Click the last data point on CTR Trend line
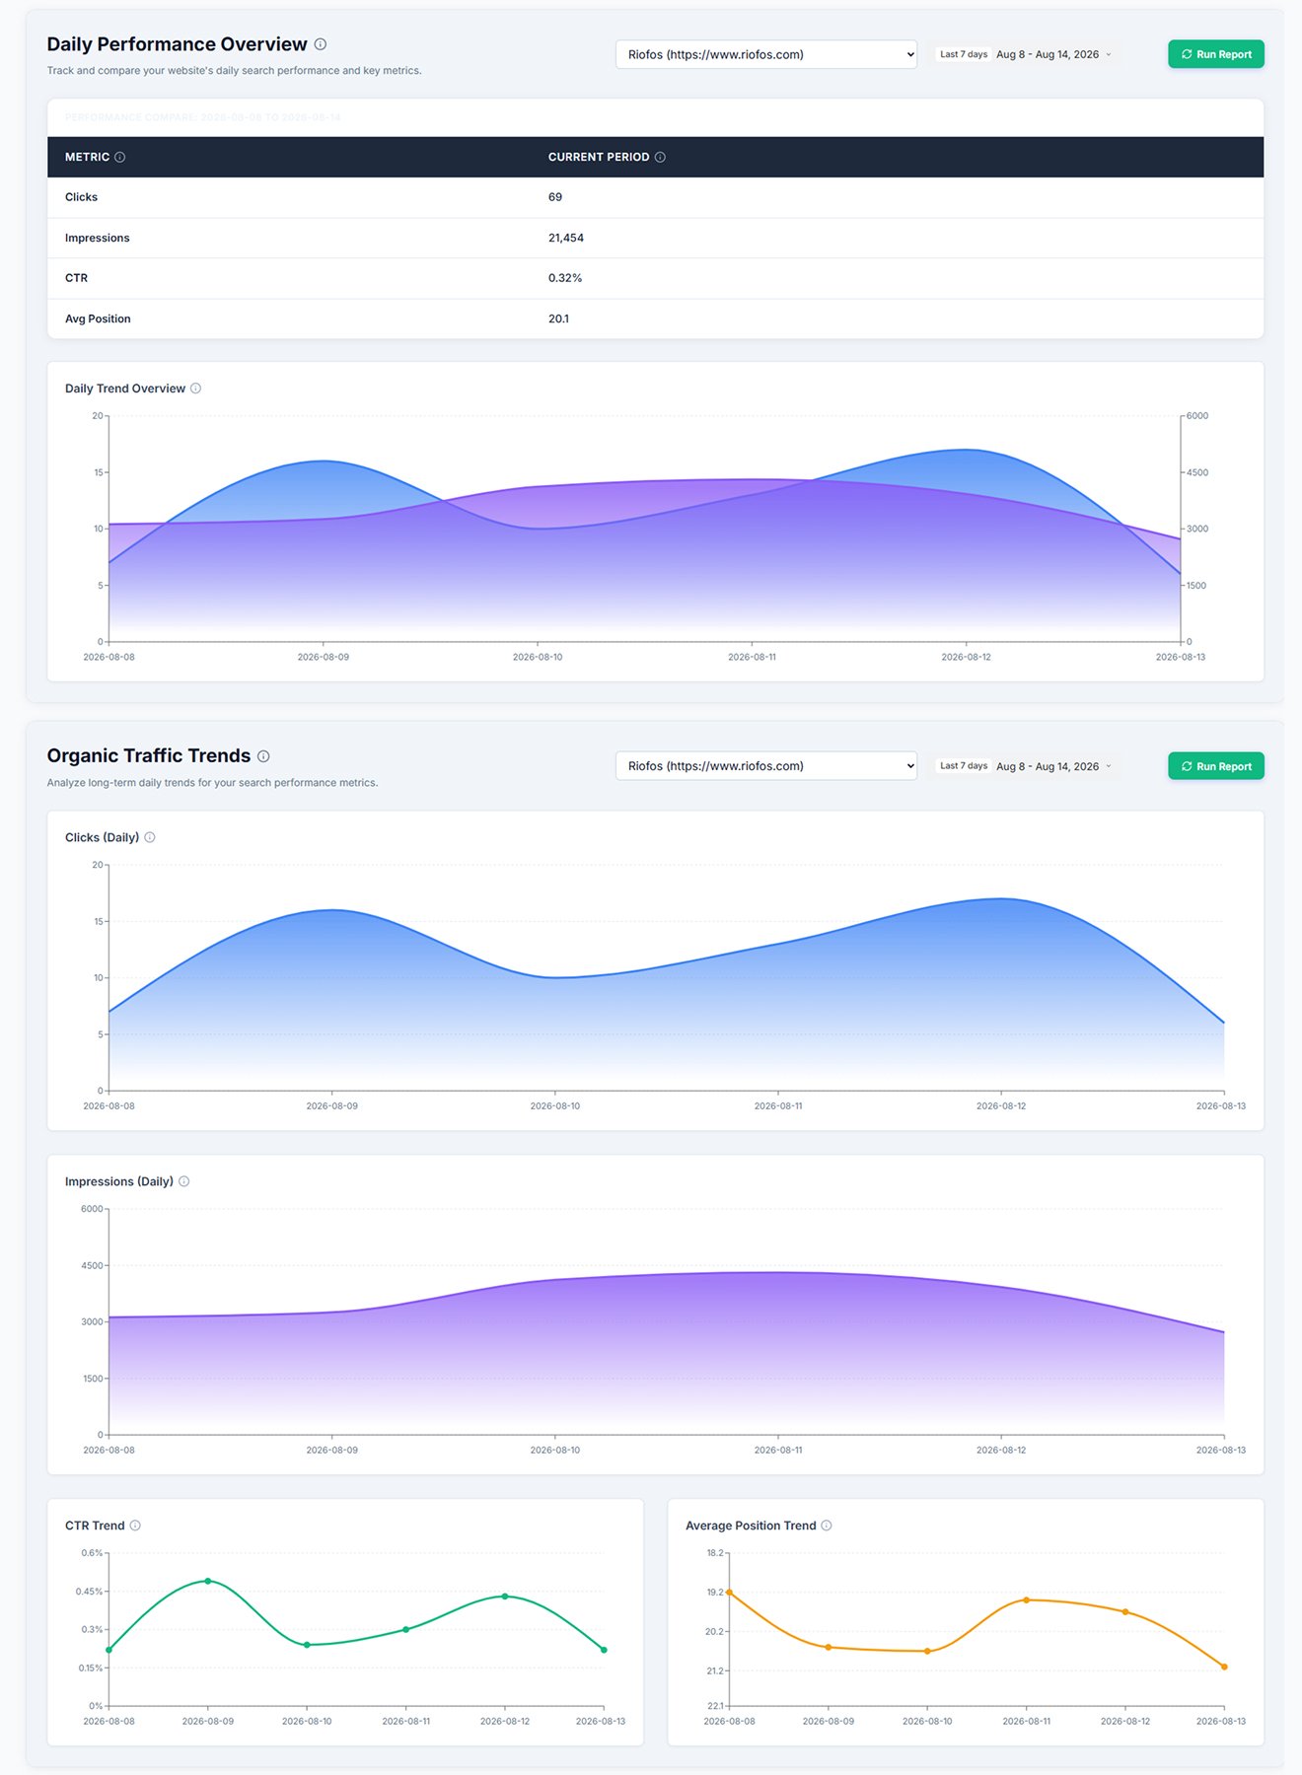Screen dimensions: 1302x1775 (604, 1650)
